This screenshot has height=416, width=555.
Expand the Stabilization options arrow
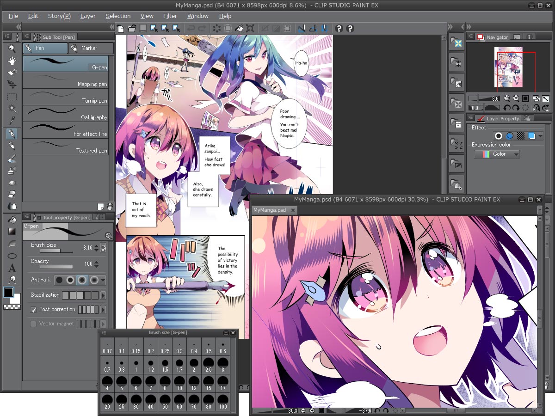pyautogui.click(x=103, y=295)
